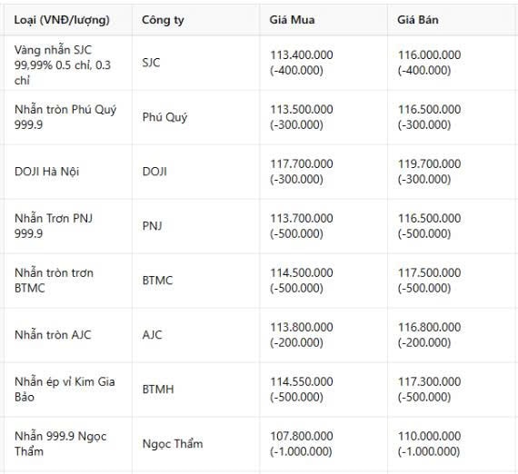The width and height of the screenshot is (518, 474).
Task: Click the 'Loại (VNĐ/lượng)' column header
Action: point(62,20)
